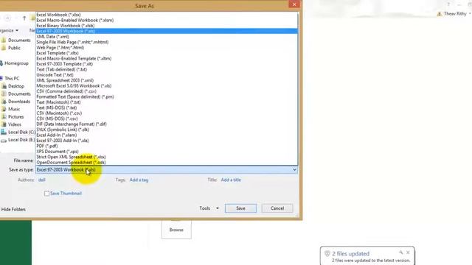The image size is (472, 265).
Task: Click the Save button
Action: [240, 208]
